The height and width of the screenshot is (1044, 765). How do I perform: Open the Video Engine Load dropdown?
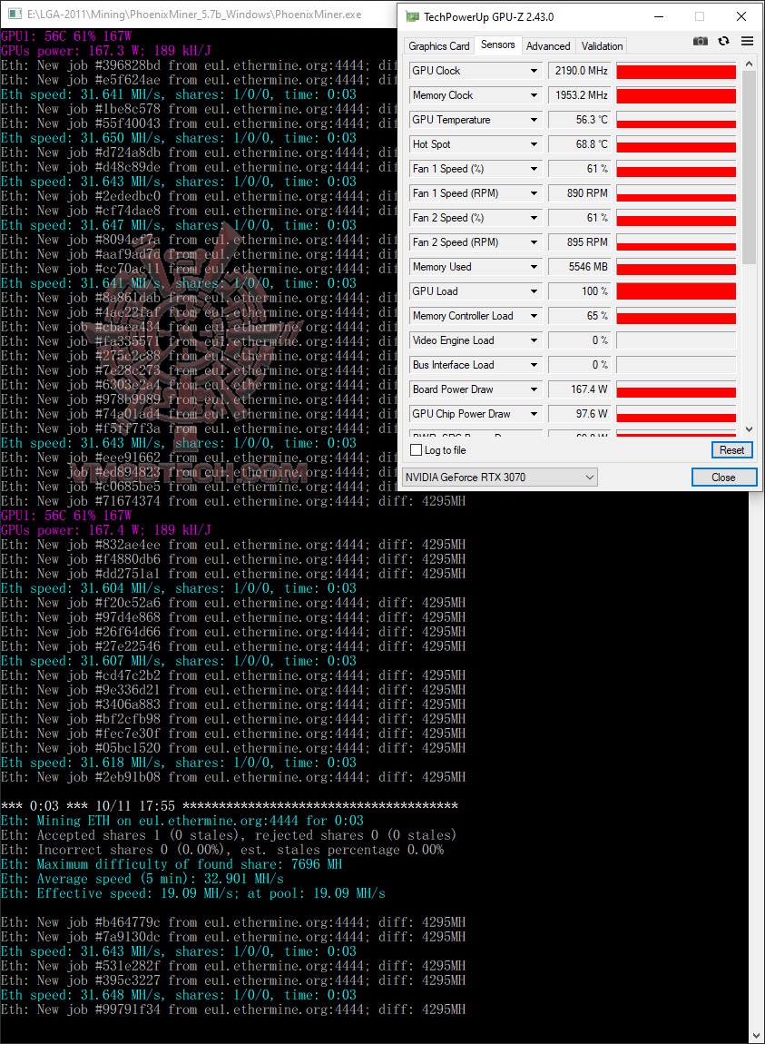pyautogui.click(x=534, y=340)
